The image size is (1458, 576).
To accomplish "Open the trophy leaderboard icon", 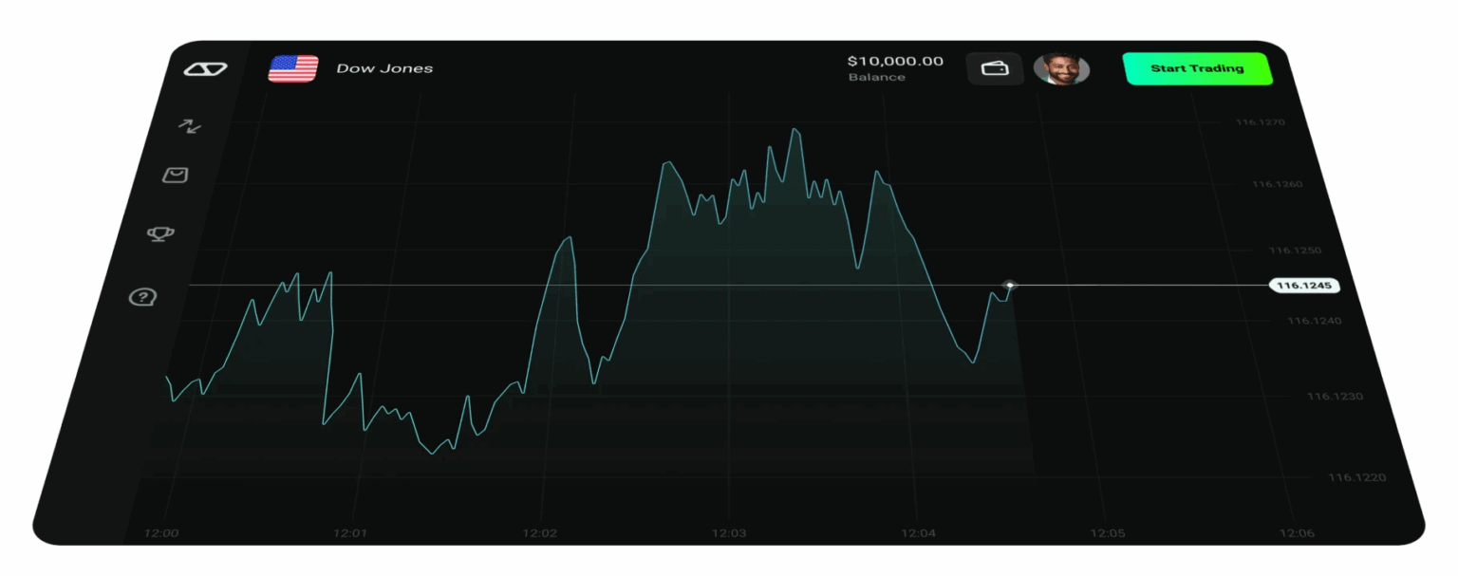I will pyautogui.click(x=159, y=233).
